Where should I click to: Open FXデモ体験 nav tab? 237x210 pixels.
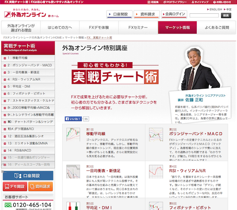pos(99,27)
